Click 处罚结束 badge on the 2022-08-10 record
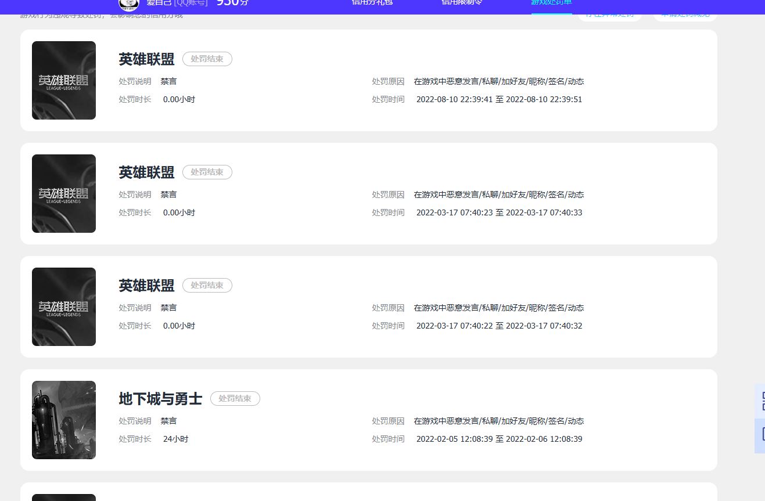765x501 pixels. pyautogui.click(x=207, y=59)
